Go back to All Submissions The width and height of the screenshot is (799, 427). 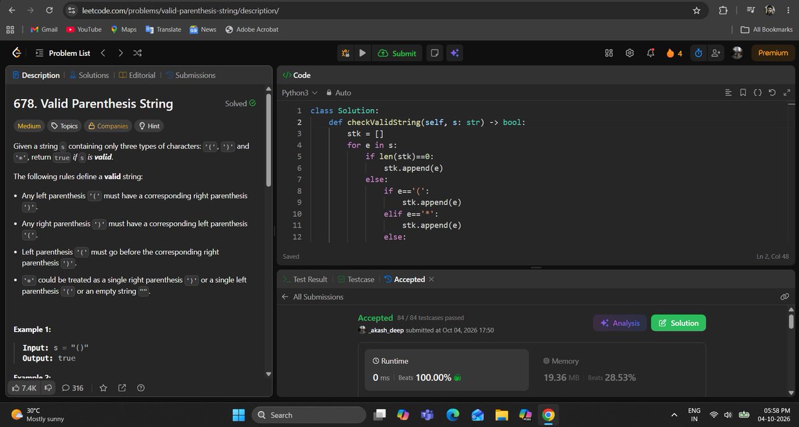tap(312, 297)
